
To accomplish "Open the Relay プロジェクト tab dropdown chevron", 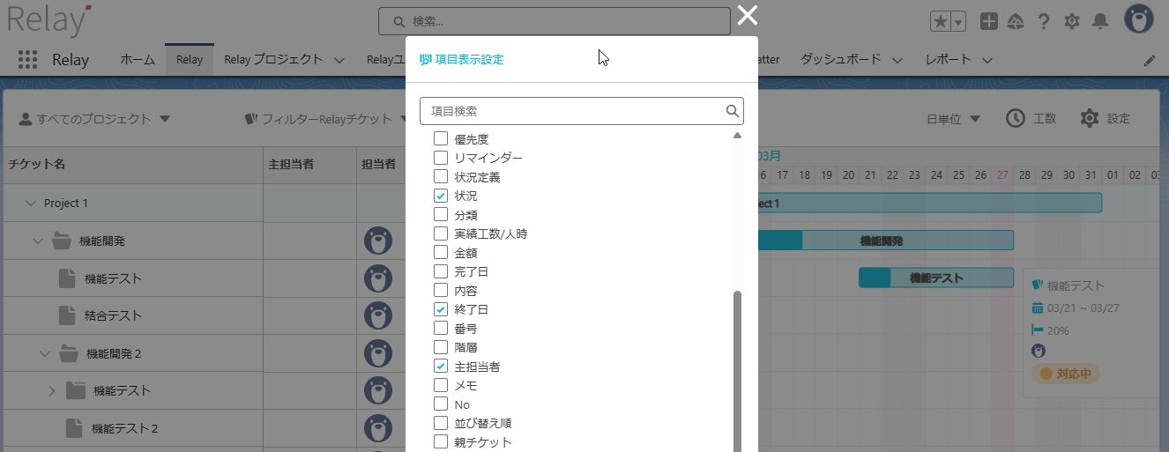I will pos(339,60).
